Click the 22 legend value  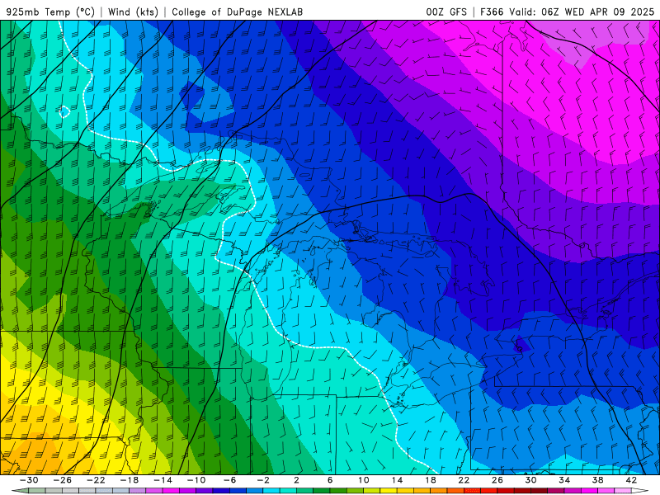tap(464, 480)
